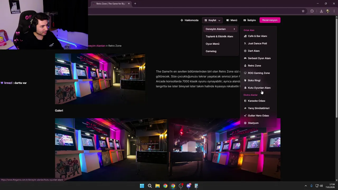Open the left gallery arcade photo
The width and height of the screenshot is (338, 190).
point(111,150)
